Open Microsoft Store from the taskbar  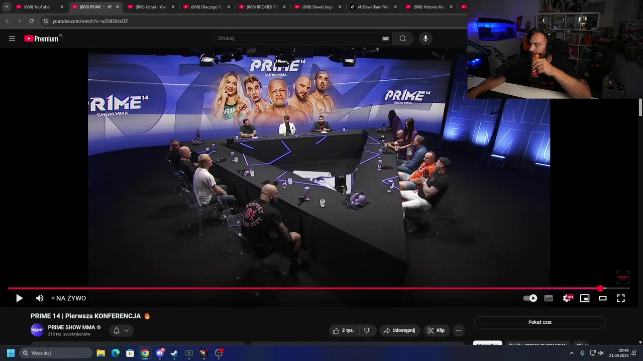coord(130,353)
